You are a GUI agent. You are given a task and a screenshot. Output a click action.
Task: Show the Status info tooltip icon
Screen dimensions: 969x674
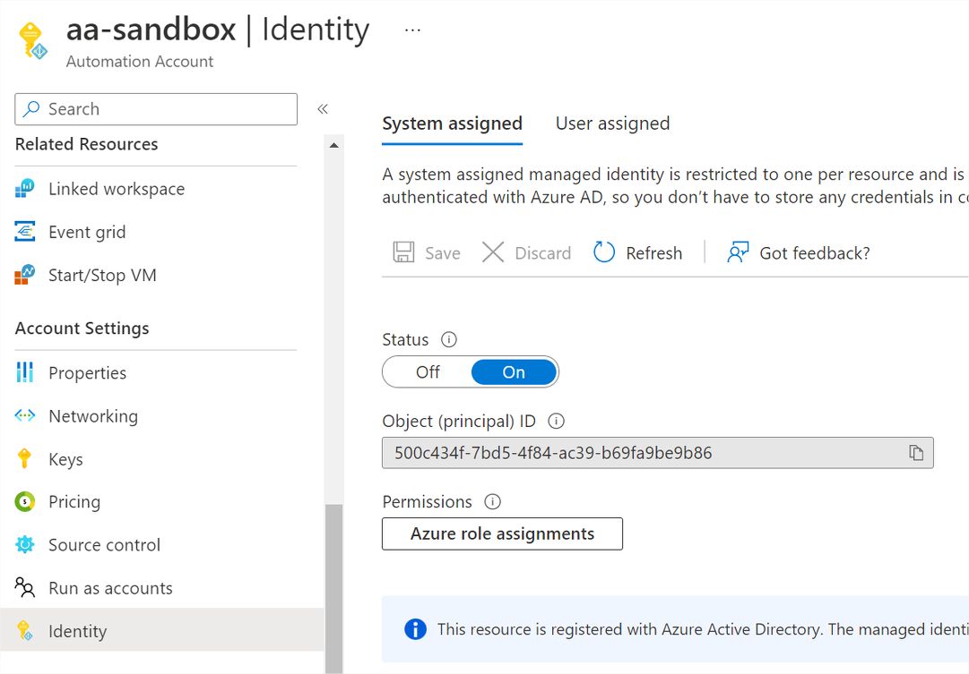tap(449, 339)
